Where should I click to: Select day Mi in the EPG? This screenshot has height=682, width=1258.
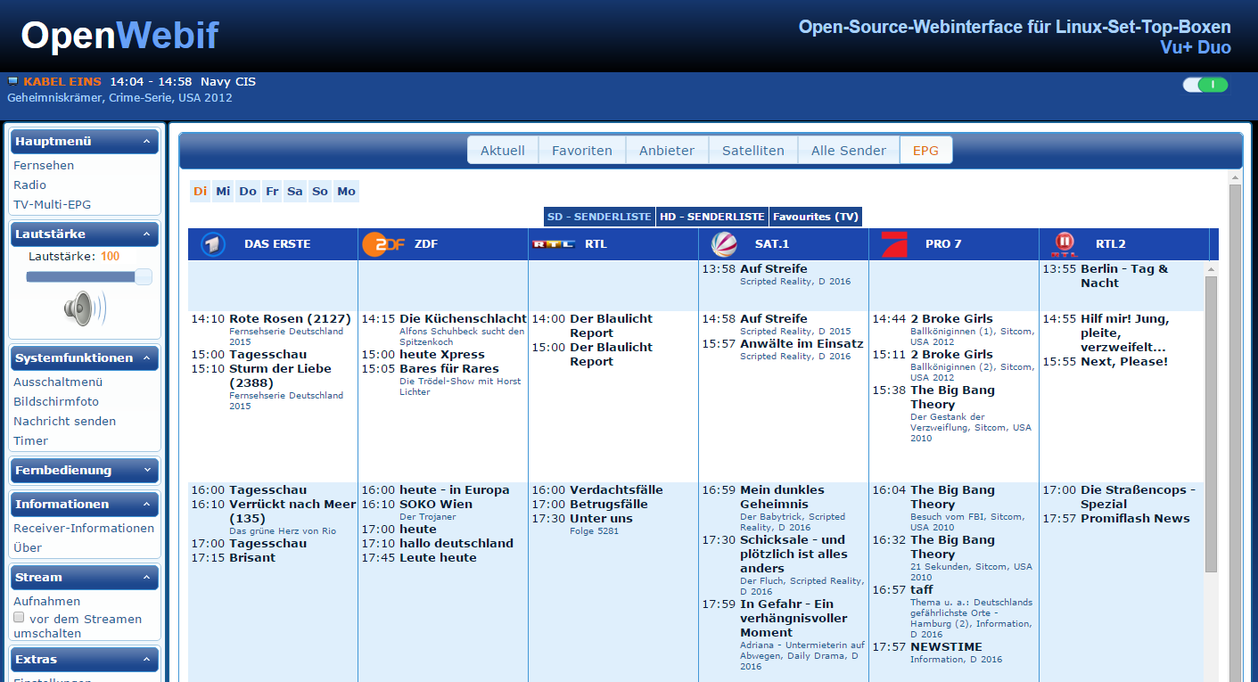coord(224,192)
